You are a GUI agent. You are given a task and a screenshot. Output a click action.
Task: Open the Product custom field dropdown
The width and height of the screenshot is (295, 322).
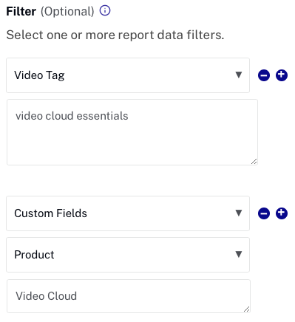tap(128, 255)
